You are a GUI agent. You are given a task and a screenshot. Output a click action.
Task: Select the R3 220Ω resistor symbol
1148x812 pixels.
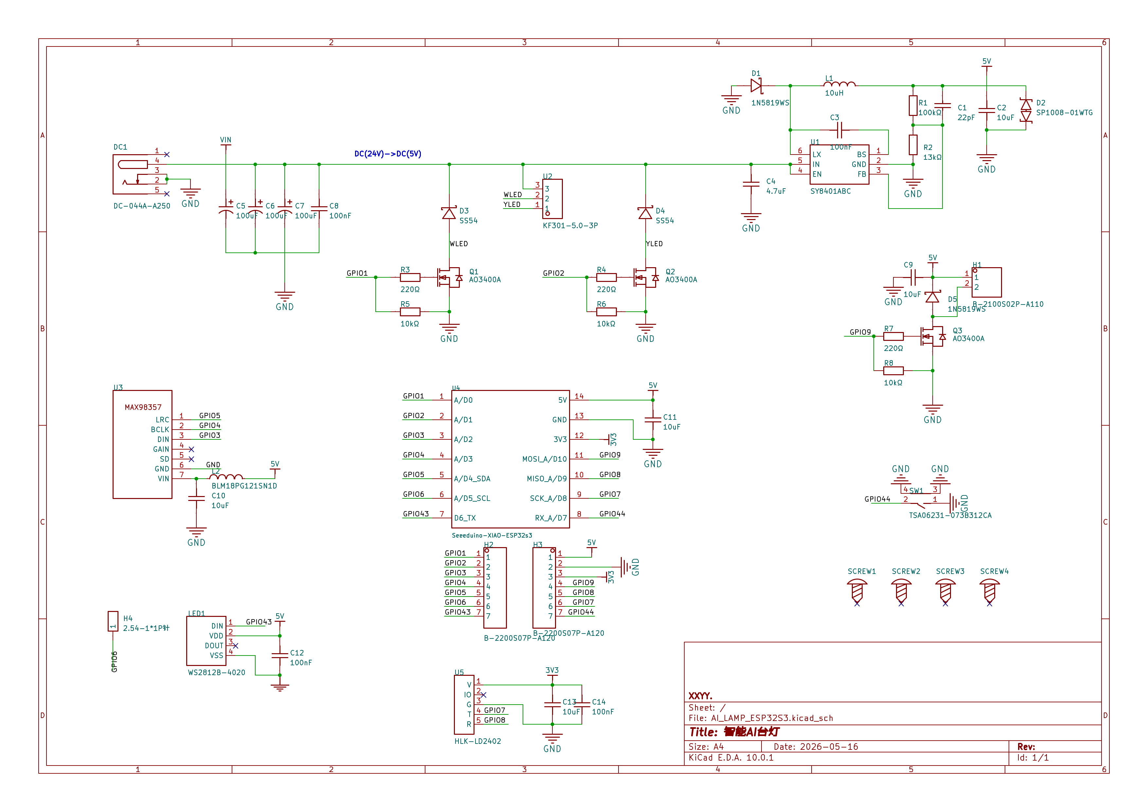(x=410, y=277)
